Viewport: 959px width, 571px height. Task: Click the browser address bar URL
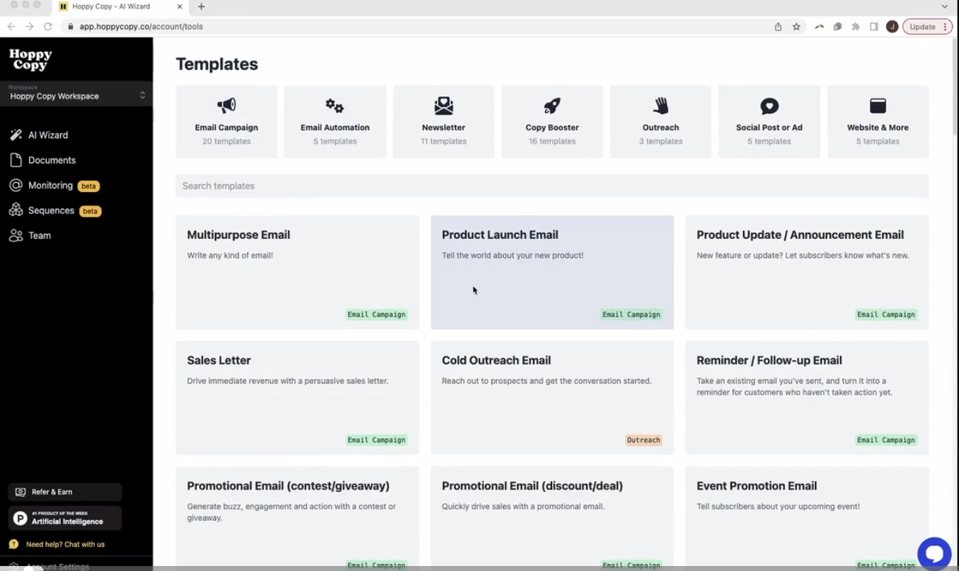pos(141,26)
